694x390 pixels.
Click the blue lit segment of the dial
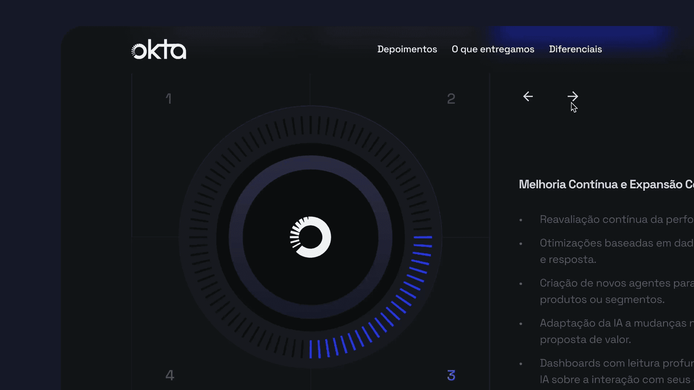point(392,313)
